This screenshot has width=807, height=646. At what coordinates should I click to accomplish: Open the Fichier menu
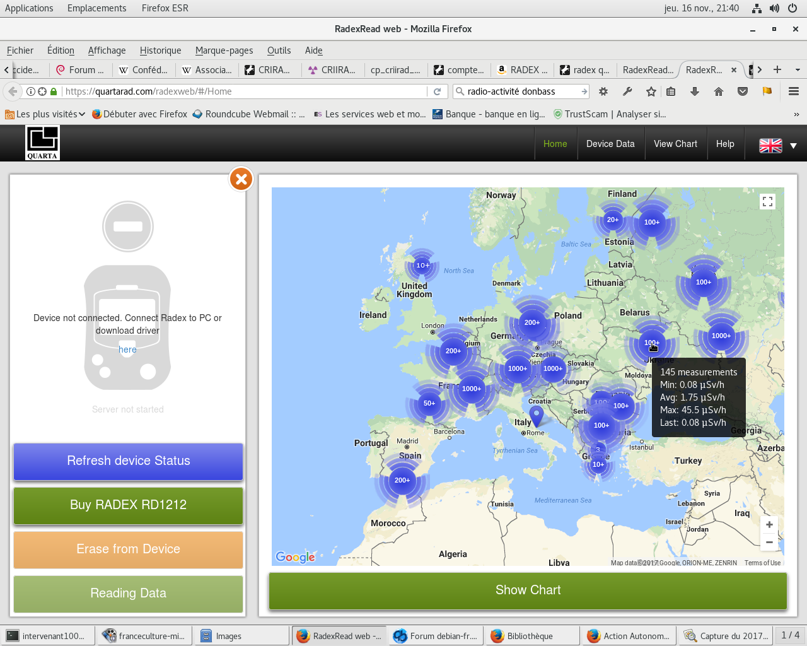click(x=20, y=50)
